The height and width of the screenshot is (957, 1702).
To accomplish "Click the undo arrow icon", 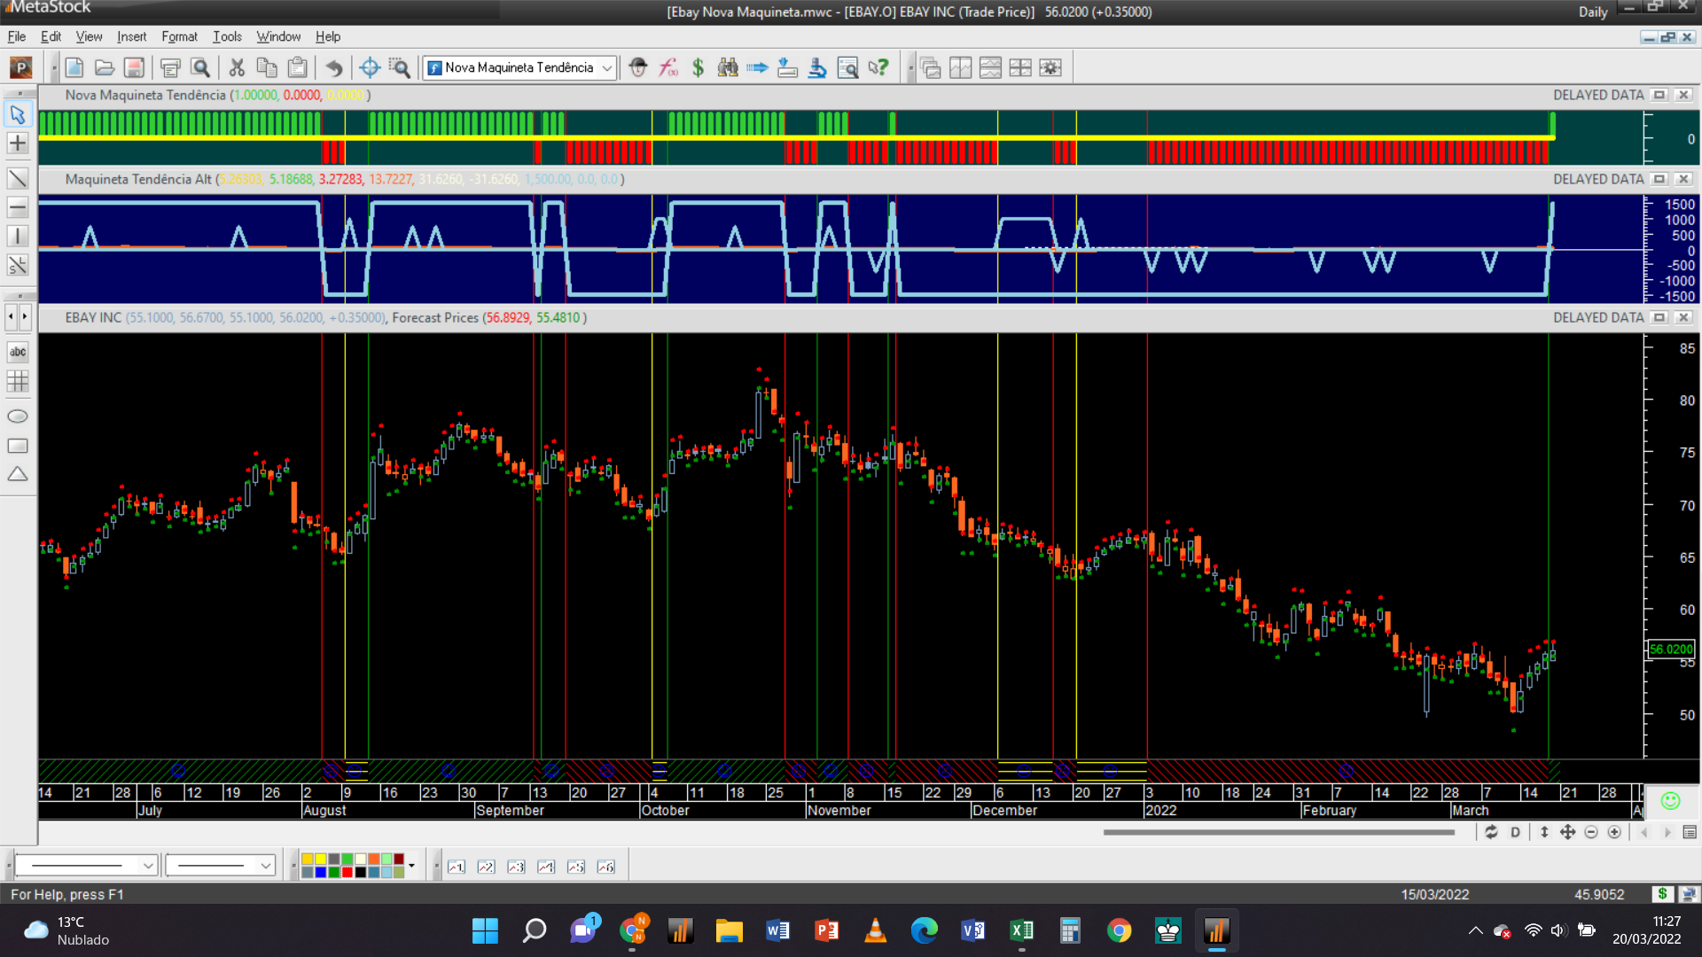I will [x=333, y=67].
